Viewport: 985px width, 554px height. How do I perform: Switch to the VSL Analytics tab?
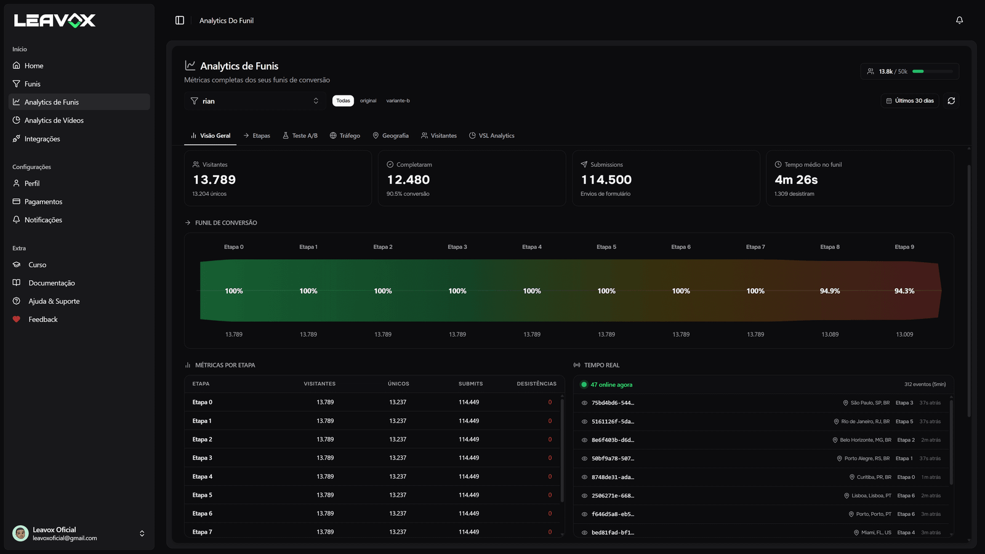point(491,135)
